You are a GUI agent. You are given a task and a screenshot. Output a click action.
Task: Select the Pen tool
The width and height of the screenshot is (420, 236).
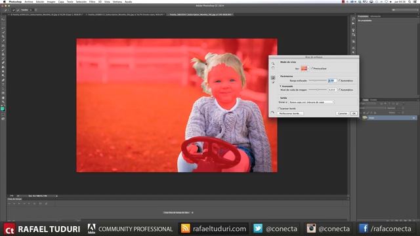tap(3, 80)
